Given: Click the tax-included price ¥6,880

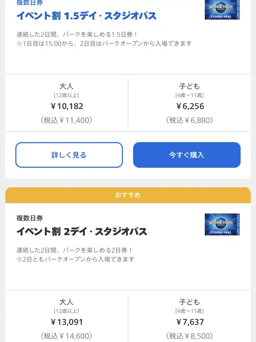Looking at the screenshot, I should (x=190, y=120).
